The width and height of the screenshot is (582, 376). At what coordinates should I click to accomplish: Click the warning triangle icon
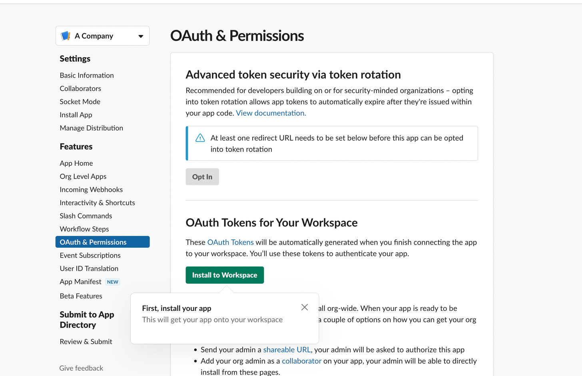pyautogui.click(x=200, y=138)
